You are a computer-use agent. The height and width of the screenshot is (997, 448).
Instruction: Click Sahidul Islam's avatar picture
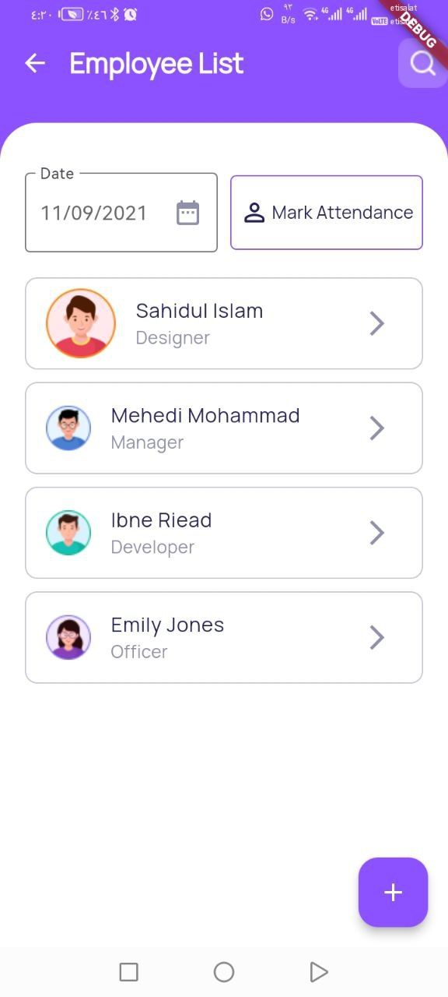(x=81, y=323)
